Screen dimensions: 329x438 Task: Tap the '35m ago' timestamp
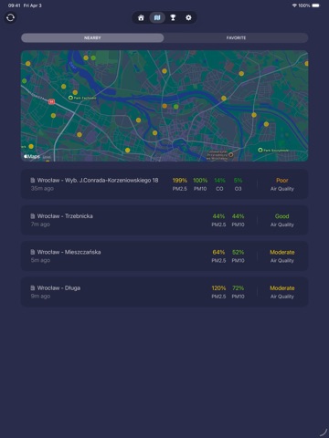[x=42, y=189]
